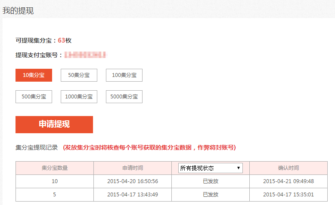Pick the 5000集分宝 amount option

[x=124, y=97]
